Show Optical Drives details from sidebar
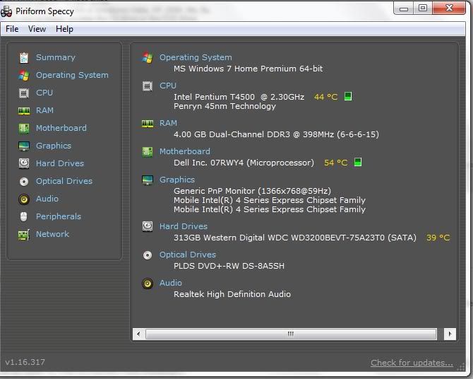The height and width of the screenshot is (379, 473). point(64,181)
